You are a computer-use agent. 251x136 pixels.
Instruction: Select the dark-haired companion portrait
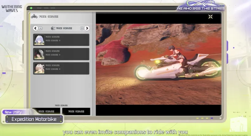39,54
